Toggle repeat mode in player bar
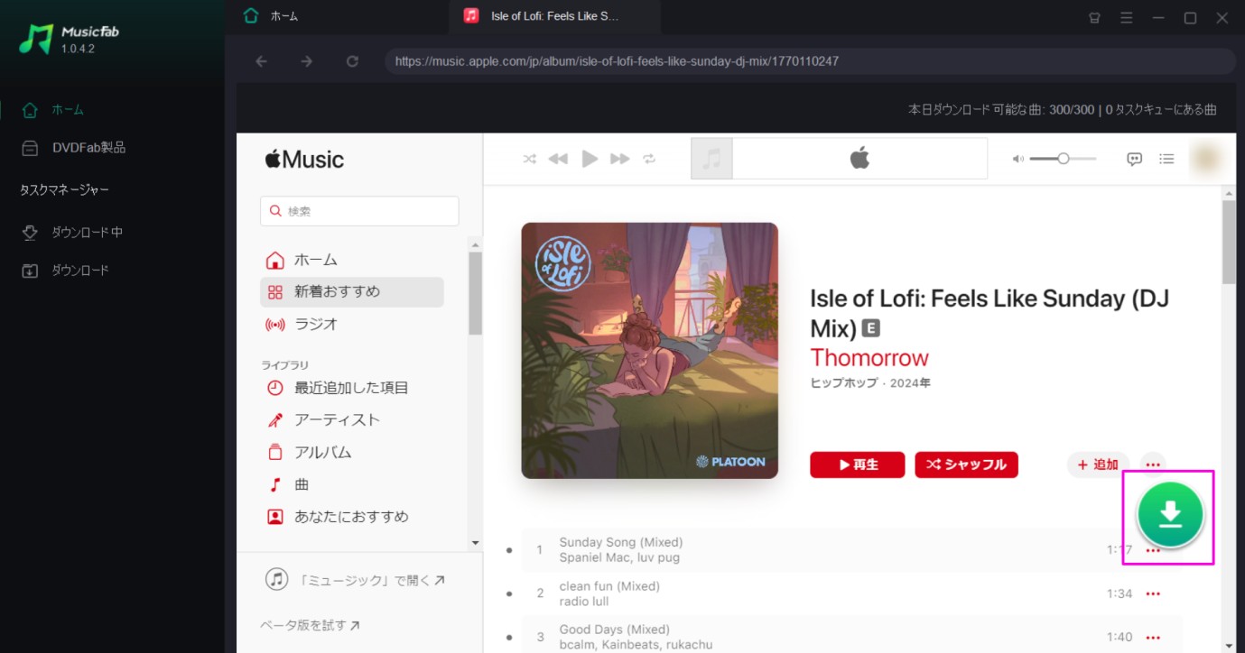Viewport: 1245px width, 653px height. (648, 159)
